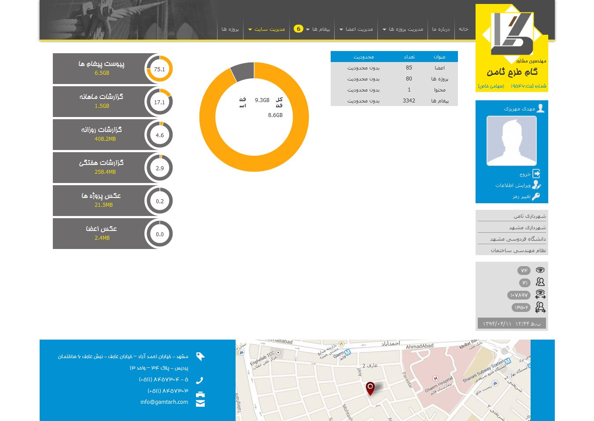The image size is (594, 421).
Task: Open the شهرداری مشهد link
Action: coord(527,227)
